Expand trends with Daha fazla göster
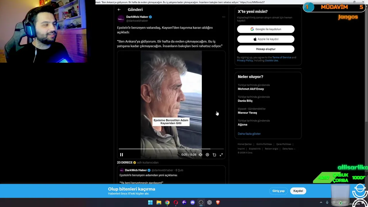 coord(249,134)
